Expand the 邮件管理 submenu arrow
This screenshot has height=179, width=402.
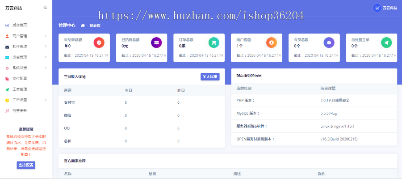click(x=46, y=47)
